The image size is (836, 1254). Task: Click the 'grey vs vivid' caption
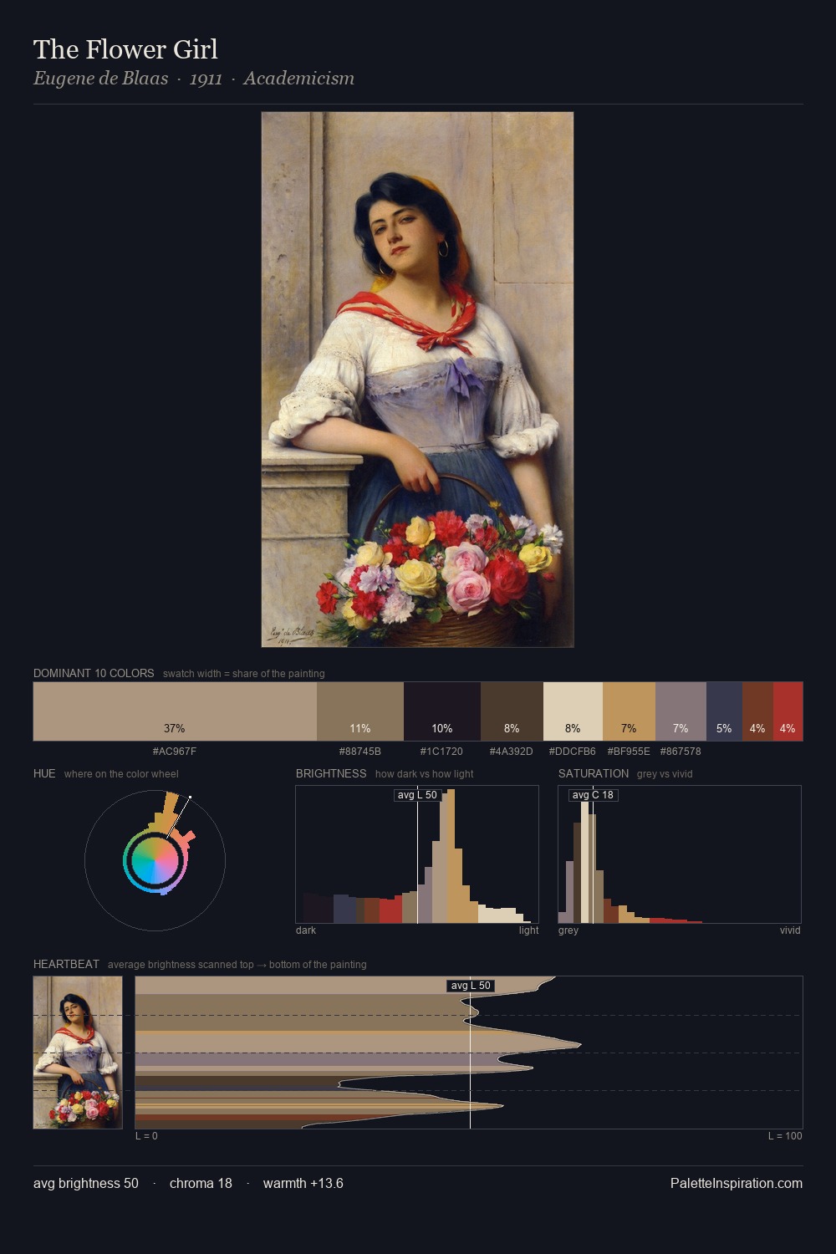pos(665,773)
